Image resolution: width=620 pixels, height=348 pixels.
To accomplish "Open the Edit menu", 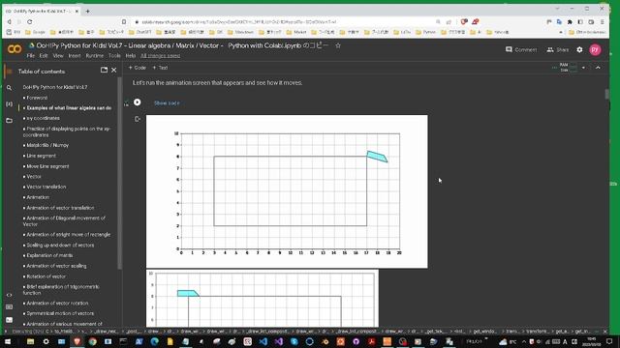I will click(x=44, y=56).
